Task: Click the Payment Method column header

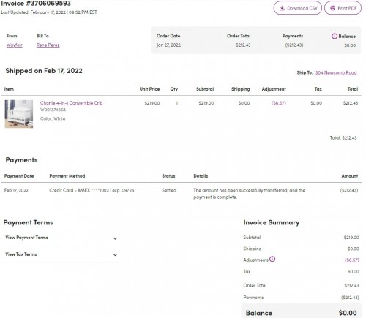Action: tap(67, 176)
